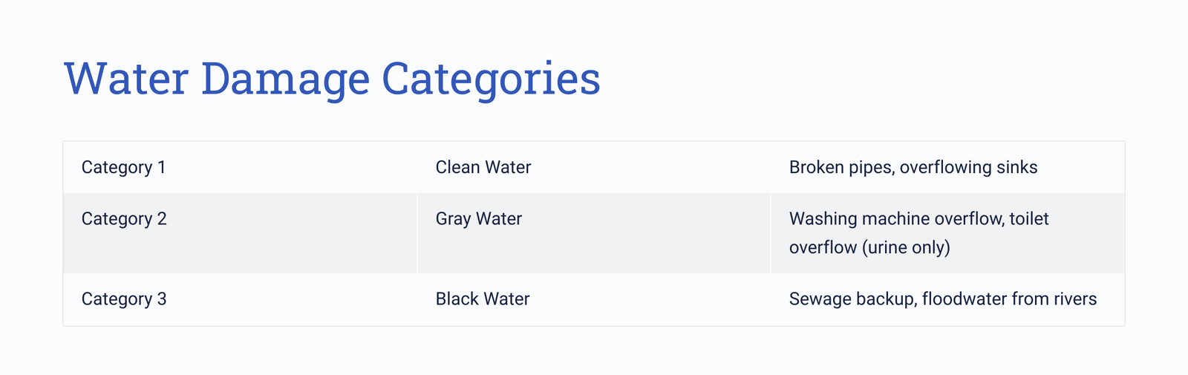The width and height of the screenshot is (1188, 375).
Task: Click the word Clean in the first row
Action: pos(457,167)
